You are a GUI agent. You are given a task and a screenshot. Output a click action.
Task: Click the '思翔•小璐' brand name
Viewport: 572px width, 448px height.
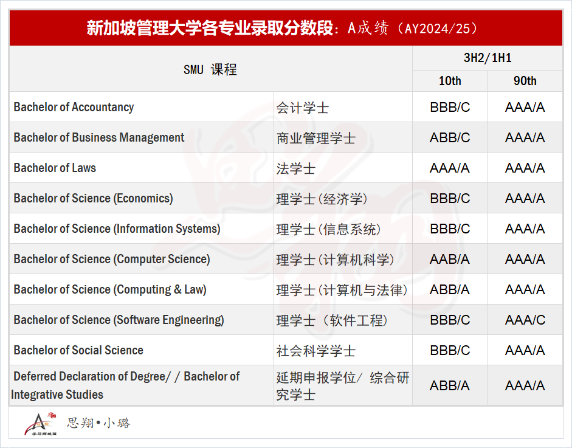(98, 423)
